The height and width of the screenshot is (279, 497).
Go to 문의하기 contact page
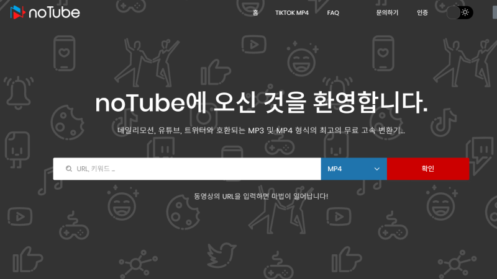click(387, 12)
